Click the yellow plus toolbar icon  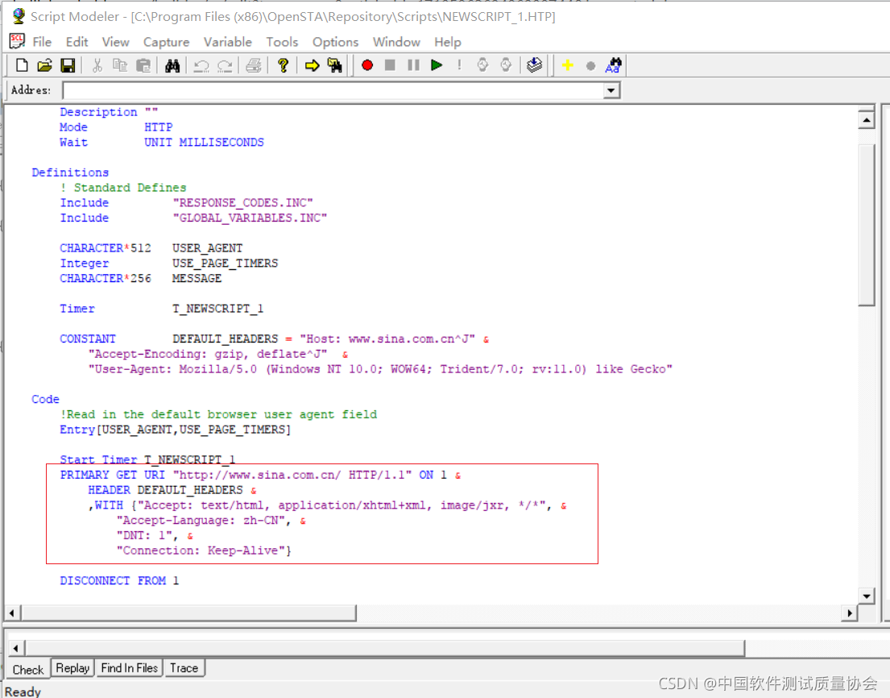567,65
